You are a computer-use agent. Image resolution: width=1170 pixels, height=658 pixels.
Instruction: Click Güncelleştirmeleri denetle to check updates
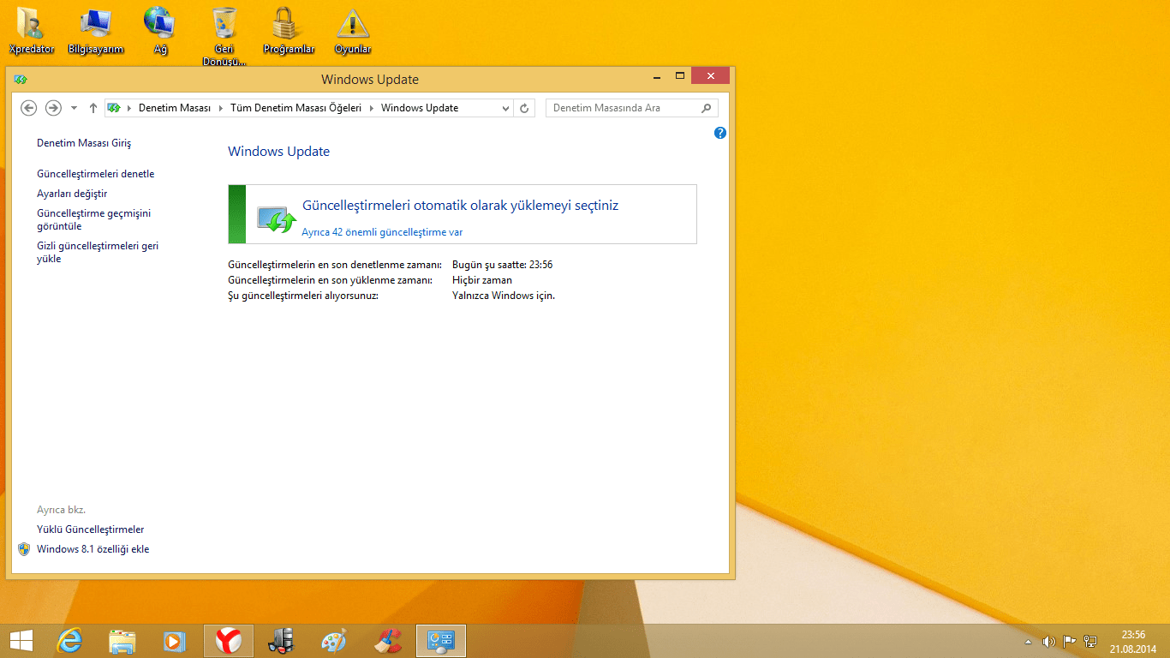pyautogui.click(x=96, y=174)
